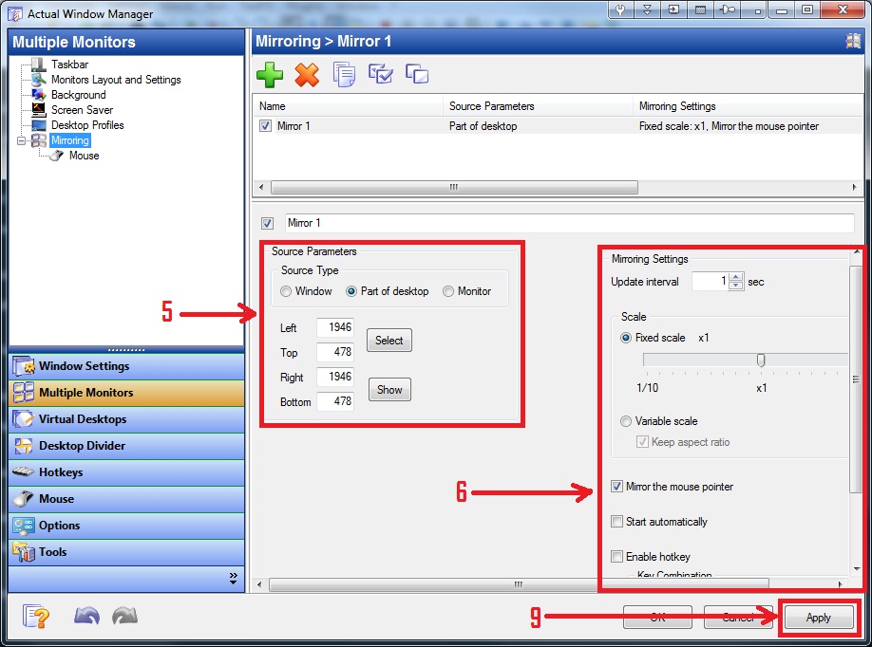Select the Mirroring tree item
This screenshot has width=872, height=647.
pyautogui.click(x=70, y=140)
